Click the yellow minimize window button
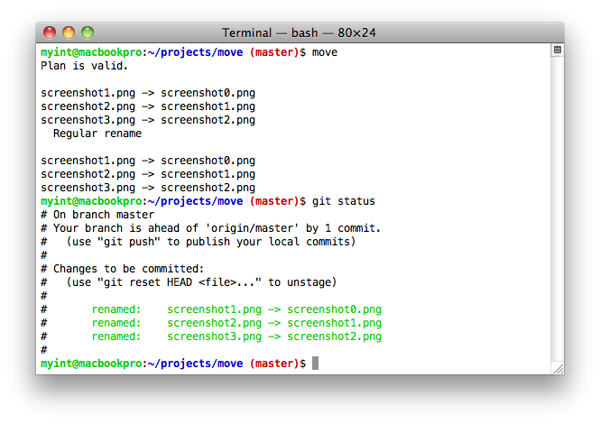600x424 pixels. pos(69,32)
